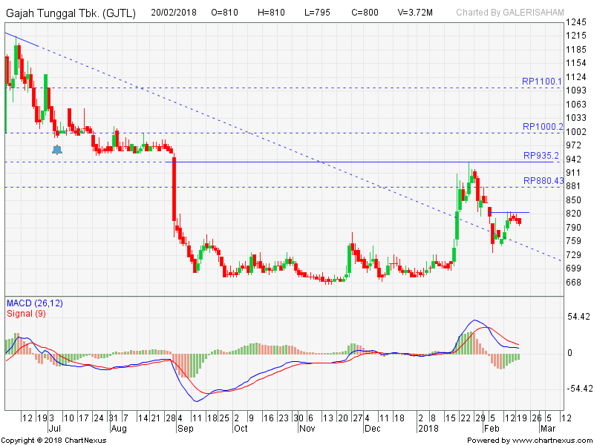This screenshot has height=445, width=594.
Task: Open the www.chartnexus.com link
Action: coord(548,440)
